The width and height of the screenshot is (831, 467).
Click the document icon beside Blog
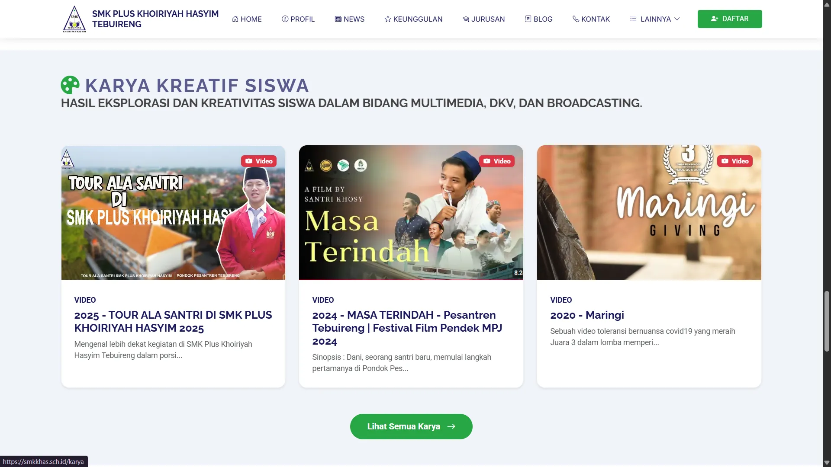click(x=528, y=19)
